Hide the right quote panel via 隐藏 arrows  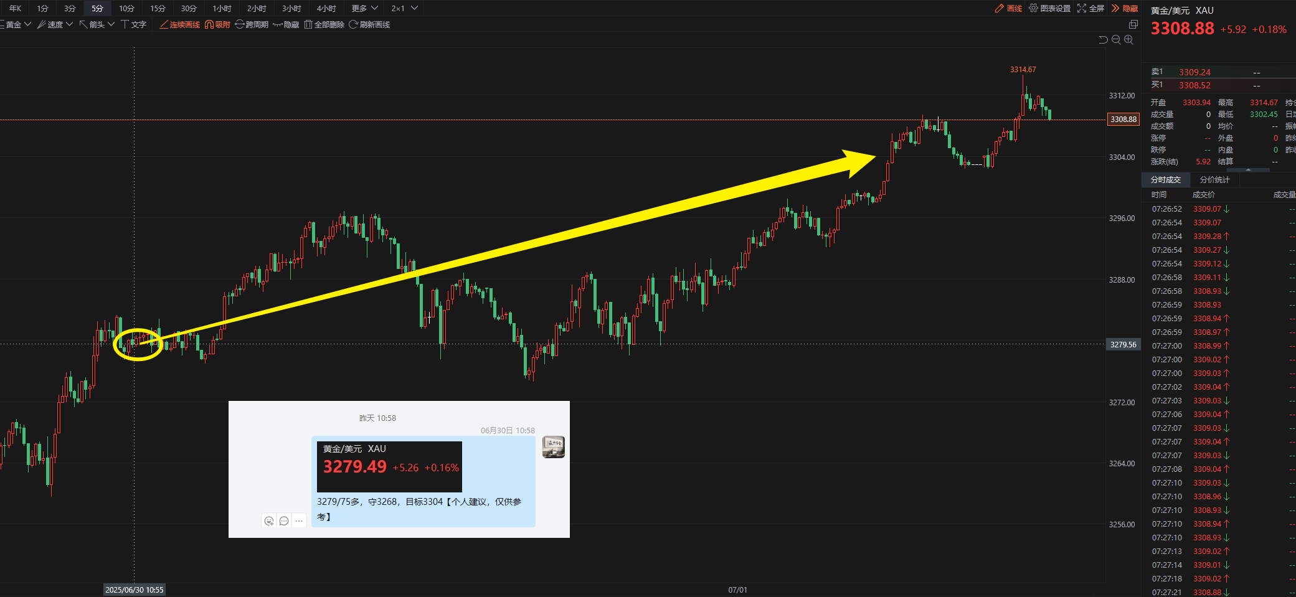[1124, 8]
